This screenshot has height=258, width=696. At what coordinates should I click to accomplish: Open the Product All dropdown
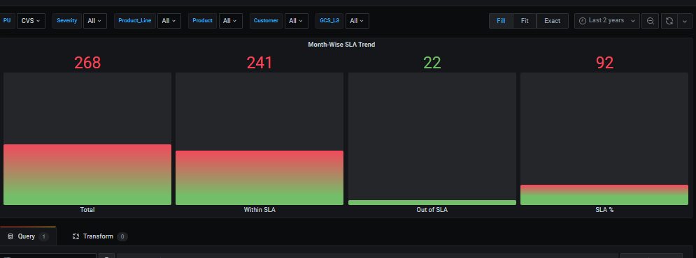point(230,21)
